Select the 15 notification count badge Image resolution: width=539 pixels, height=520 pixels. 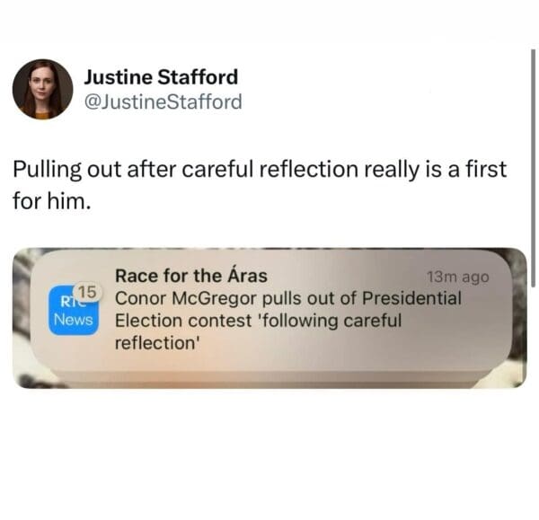[x=88, y=292]
